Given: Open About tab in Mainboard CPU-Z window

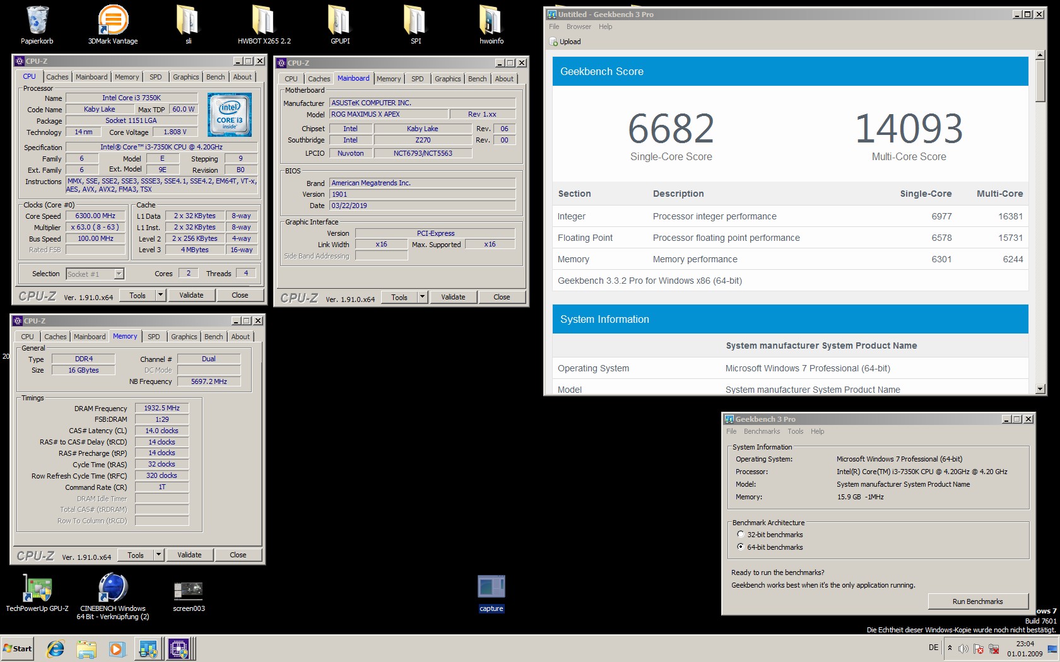Looking at the screenshot, I should click(x=504, y=79).
